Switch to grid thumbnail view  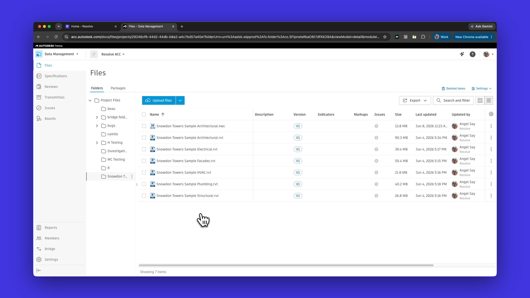pos(480,100)
